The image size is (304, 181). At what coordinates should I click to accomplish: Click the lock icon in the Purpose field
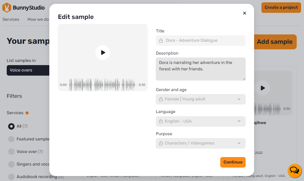161,143
